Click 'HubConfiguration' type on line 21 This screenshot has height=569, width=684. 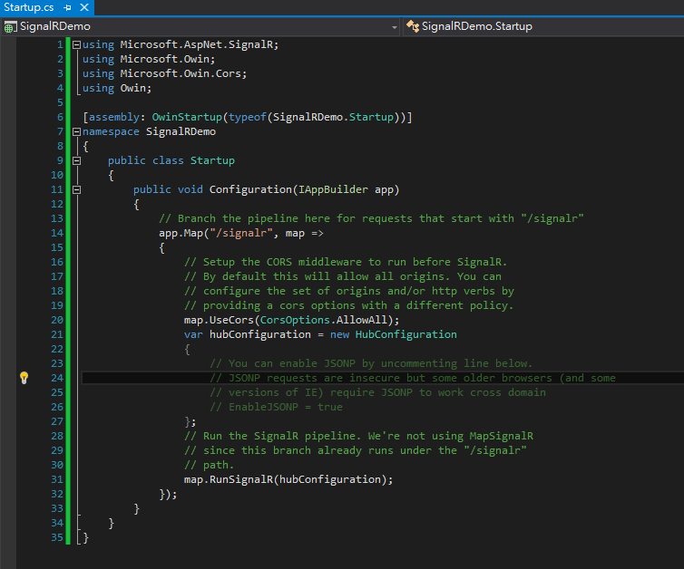[x=406, y=334]
